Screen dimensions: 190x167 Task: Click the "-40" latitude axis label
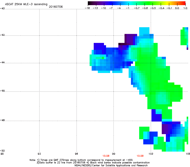(x=2, y=8)
